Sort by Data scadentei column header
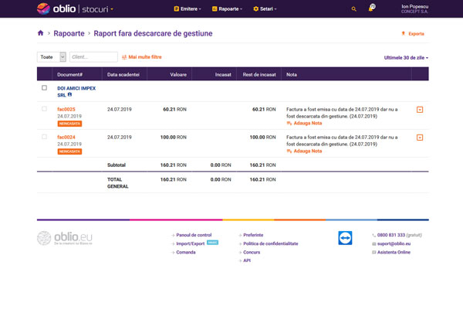463x320 pixels. 123,74
